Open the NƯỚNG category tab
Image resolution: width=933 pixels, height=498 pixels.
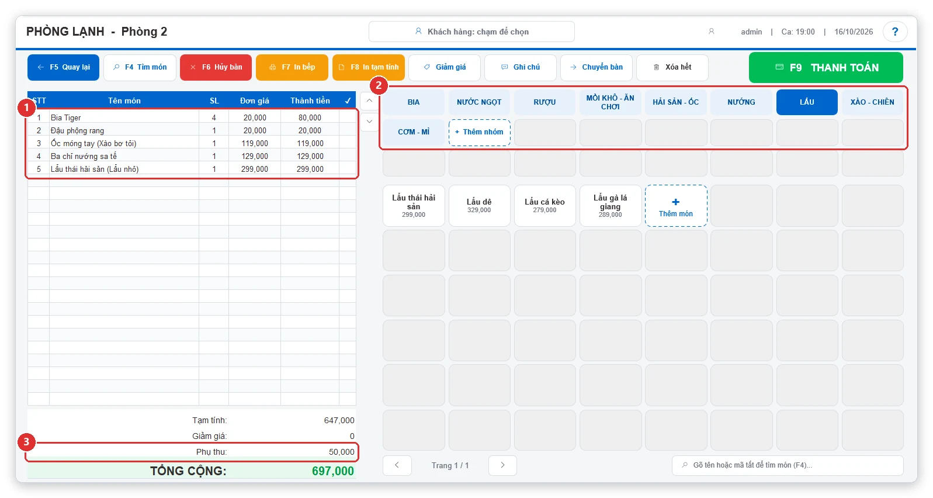(x=741, y=102)
